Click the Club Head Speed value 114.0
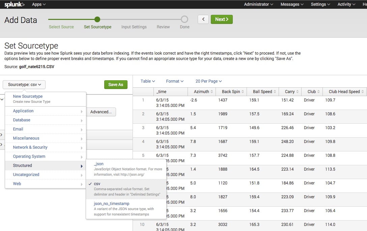This screenshot has height=231, width=367. 330,225
